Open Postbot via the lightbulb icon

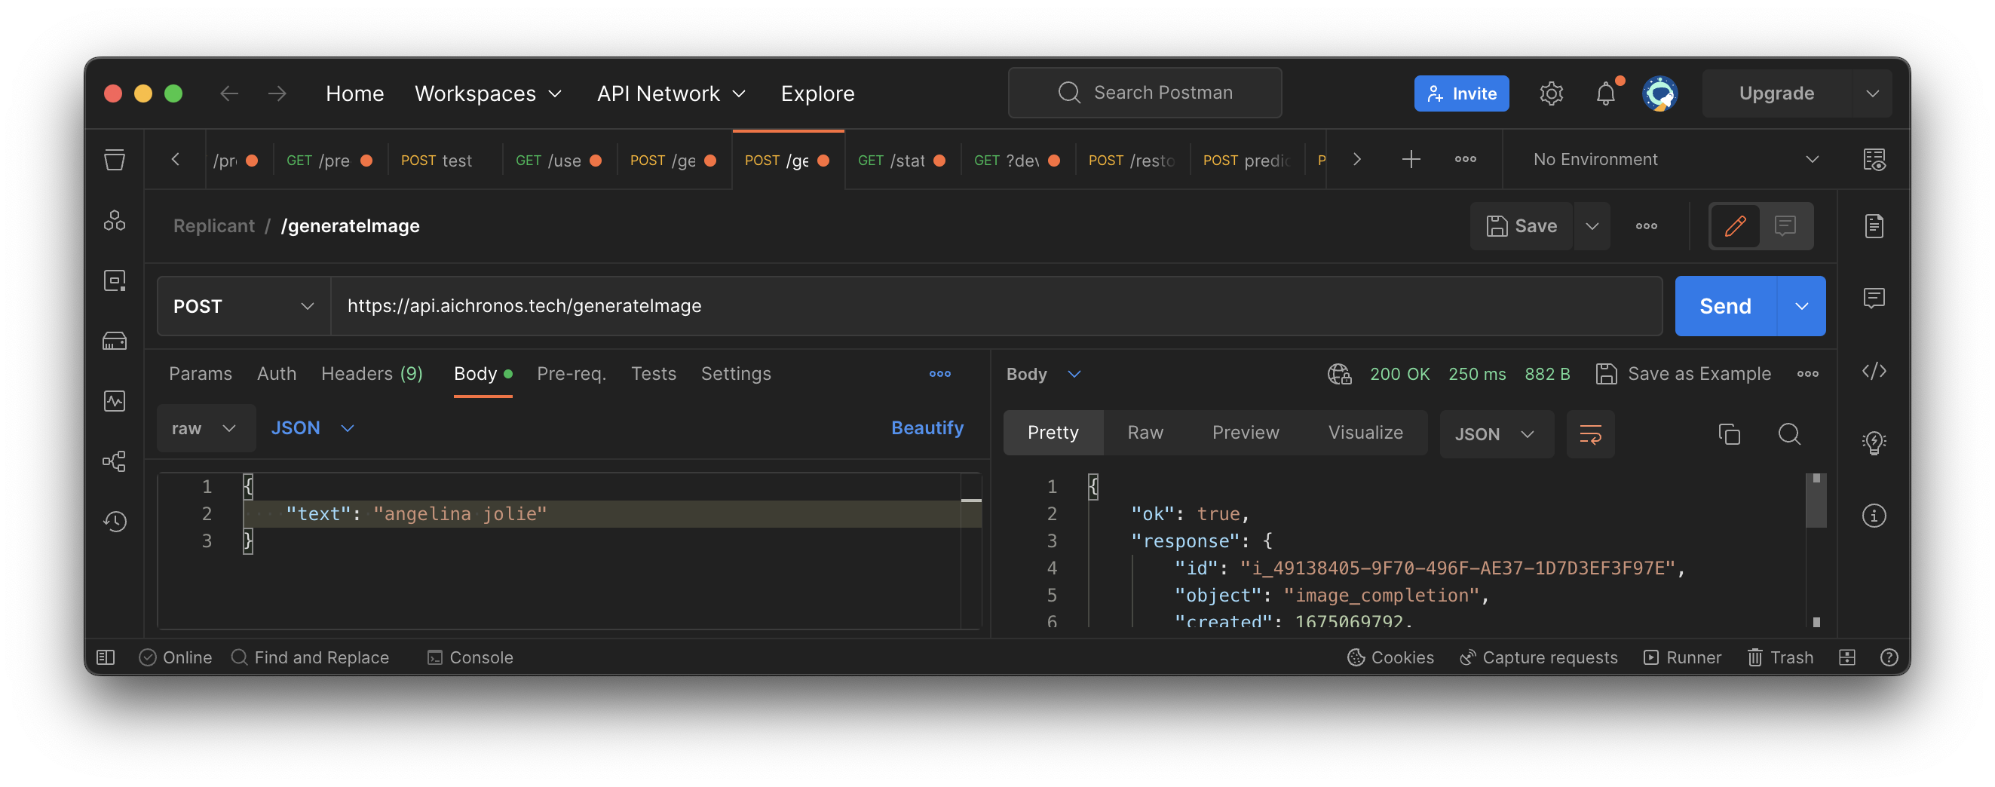tap(1874, 442)
